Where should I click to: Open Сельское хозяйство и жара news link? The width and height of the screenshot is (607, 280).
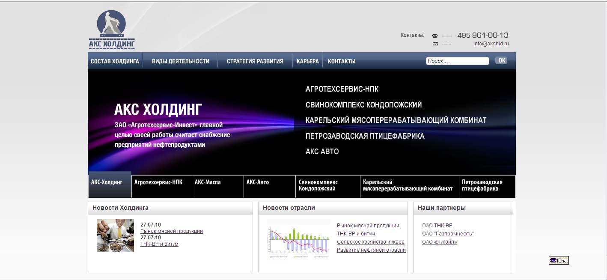click(370, 242)
